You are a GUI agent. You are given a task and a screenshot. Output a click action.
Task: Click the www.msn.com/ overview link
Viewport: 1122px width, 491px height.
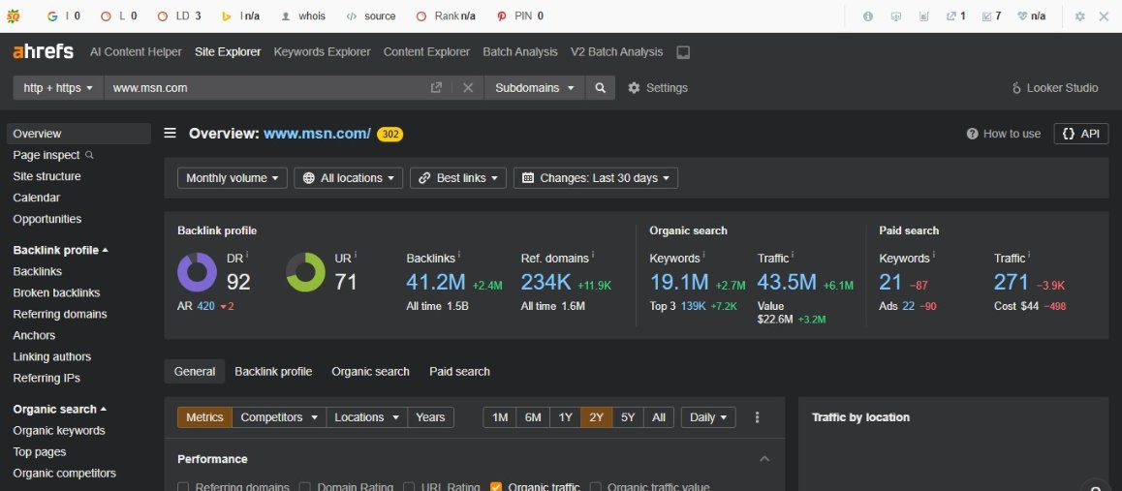(317, 134)
